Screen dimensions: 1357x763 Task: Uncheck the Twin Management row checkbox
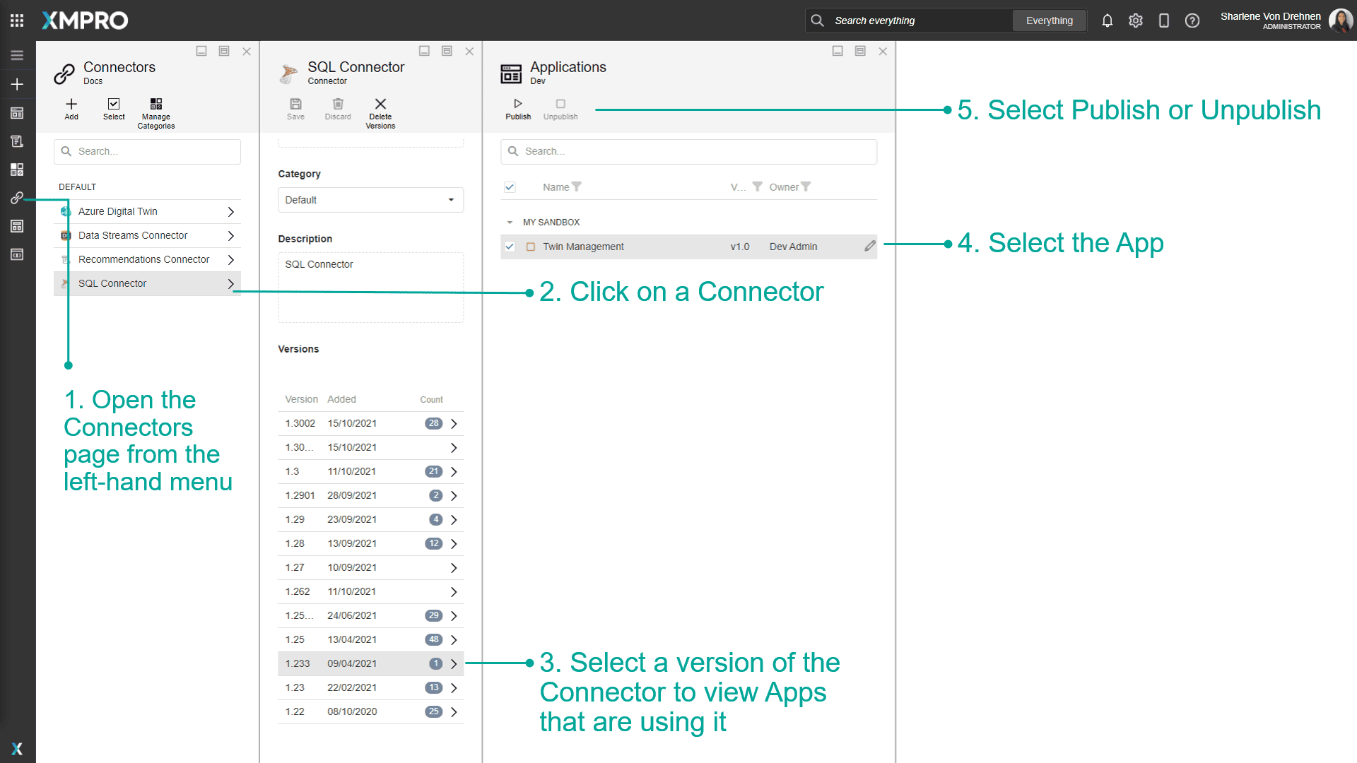[510, 247]
